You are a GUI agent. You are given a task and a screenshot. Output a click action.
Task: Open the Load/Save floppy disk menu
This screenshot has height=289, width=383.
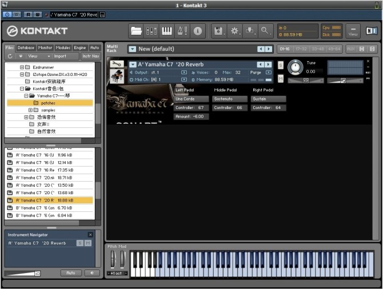click(x=219, y=31)
